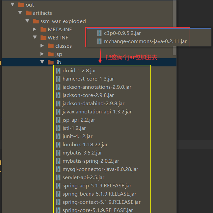Collapse the WEB-INF folder arrow
This screenshot has width=213, height=213.
35,37
